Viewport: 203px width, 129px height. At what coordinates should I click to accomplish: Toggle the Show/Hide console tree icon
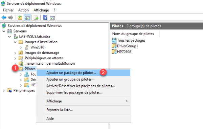(x=27, y=18)
